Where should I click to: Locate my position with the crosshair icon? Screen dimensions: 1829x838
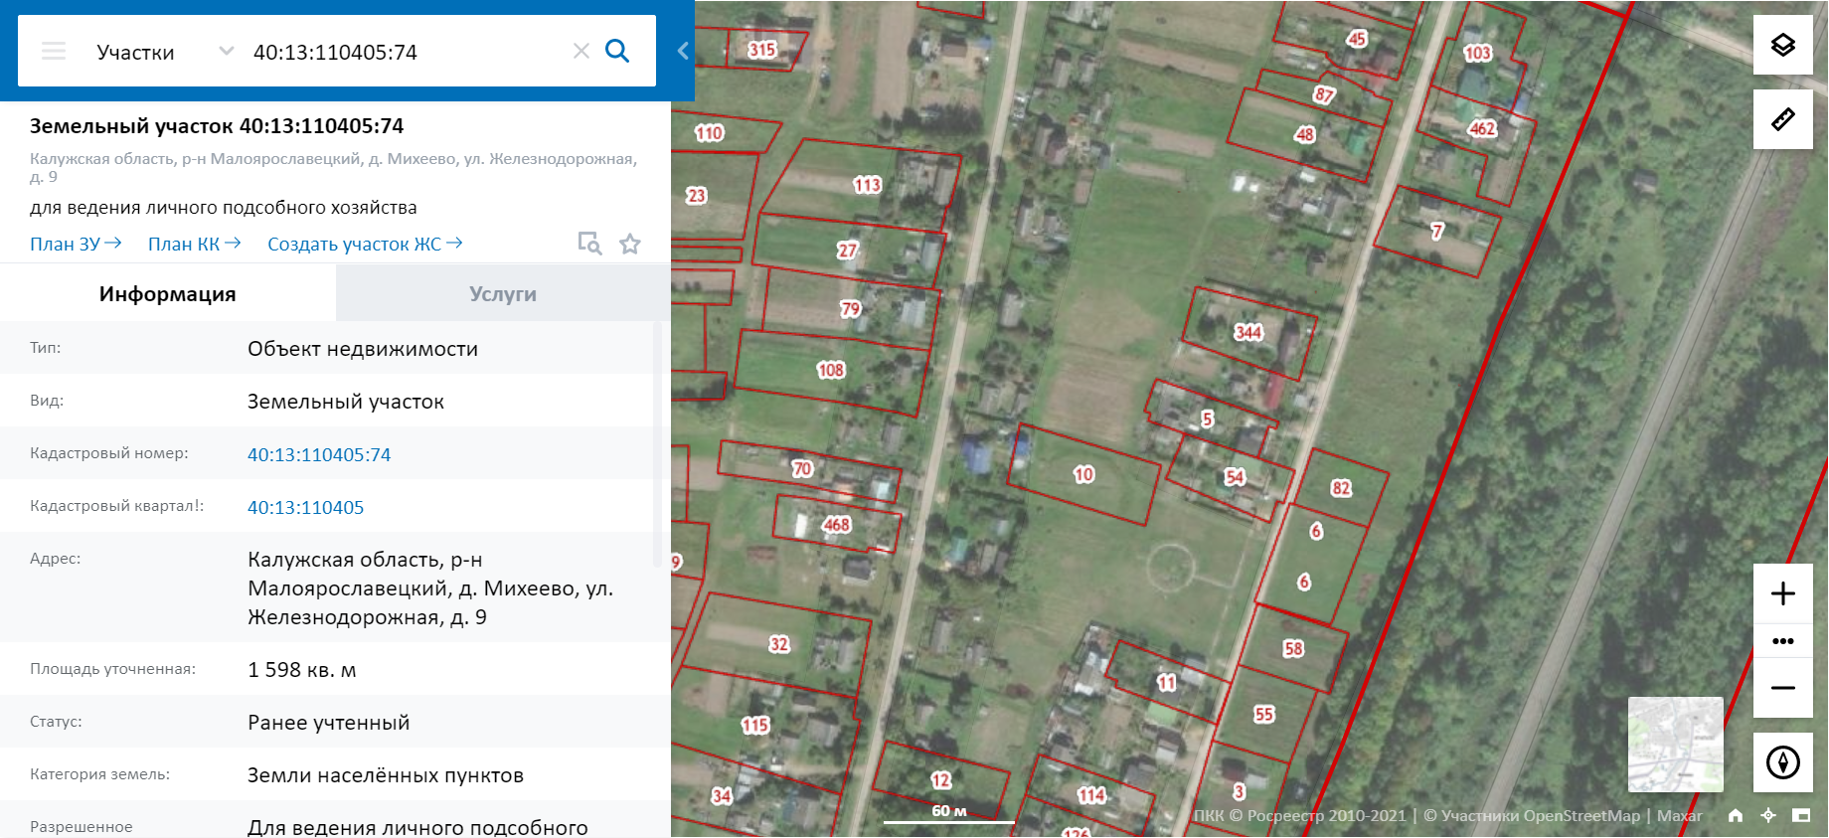click(1768, 815)
